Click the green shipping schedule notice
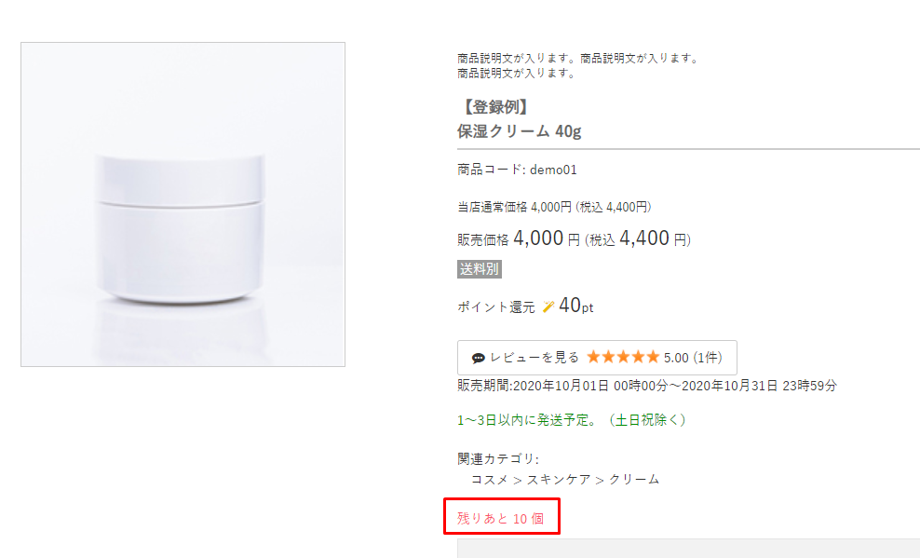 (x=572, y=420)
